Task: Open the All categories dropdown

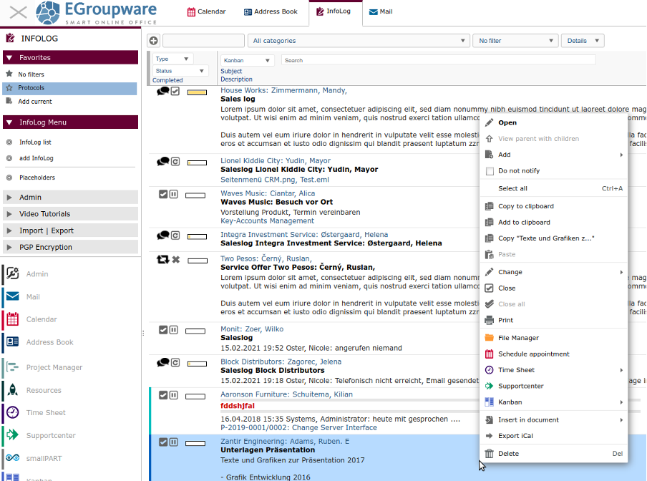Action: coord(358,41)
